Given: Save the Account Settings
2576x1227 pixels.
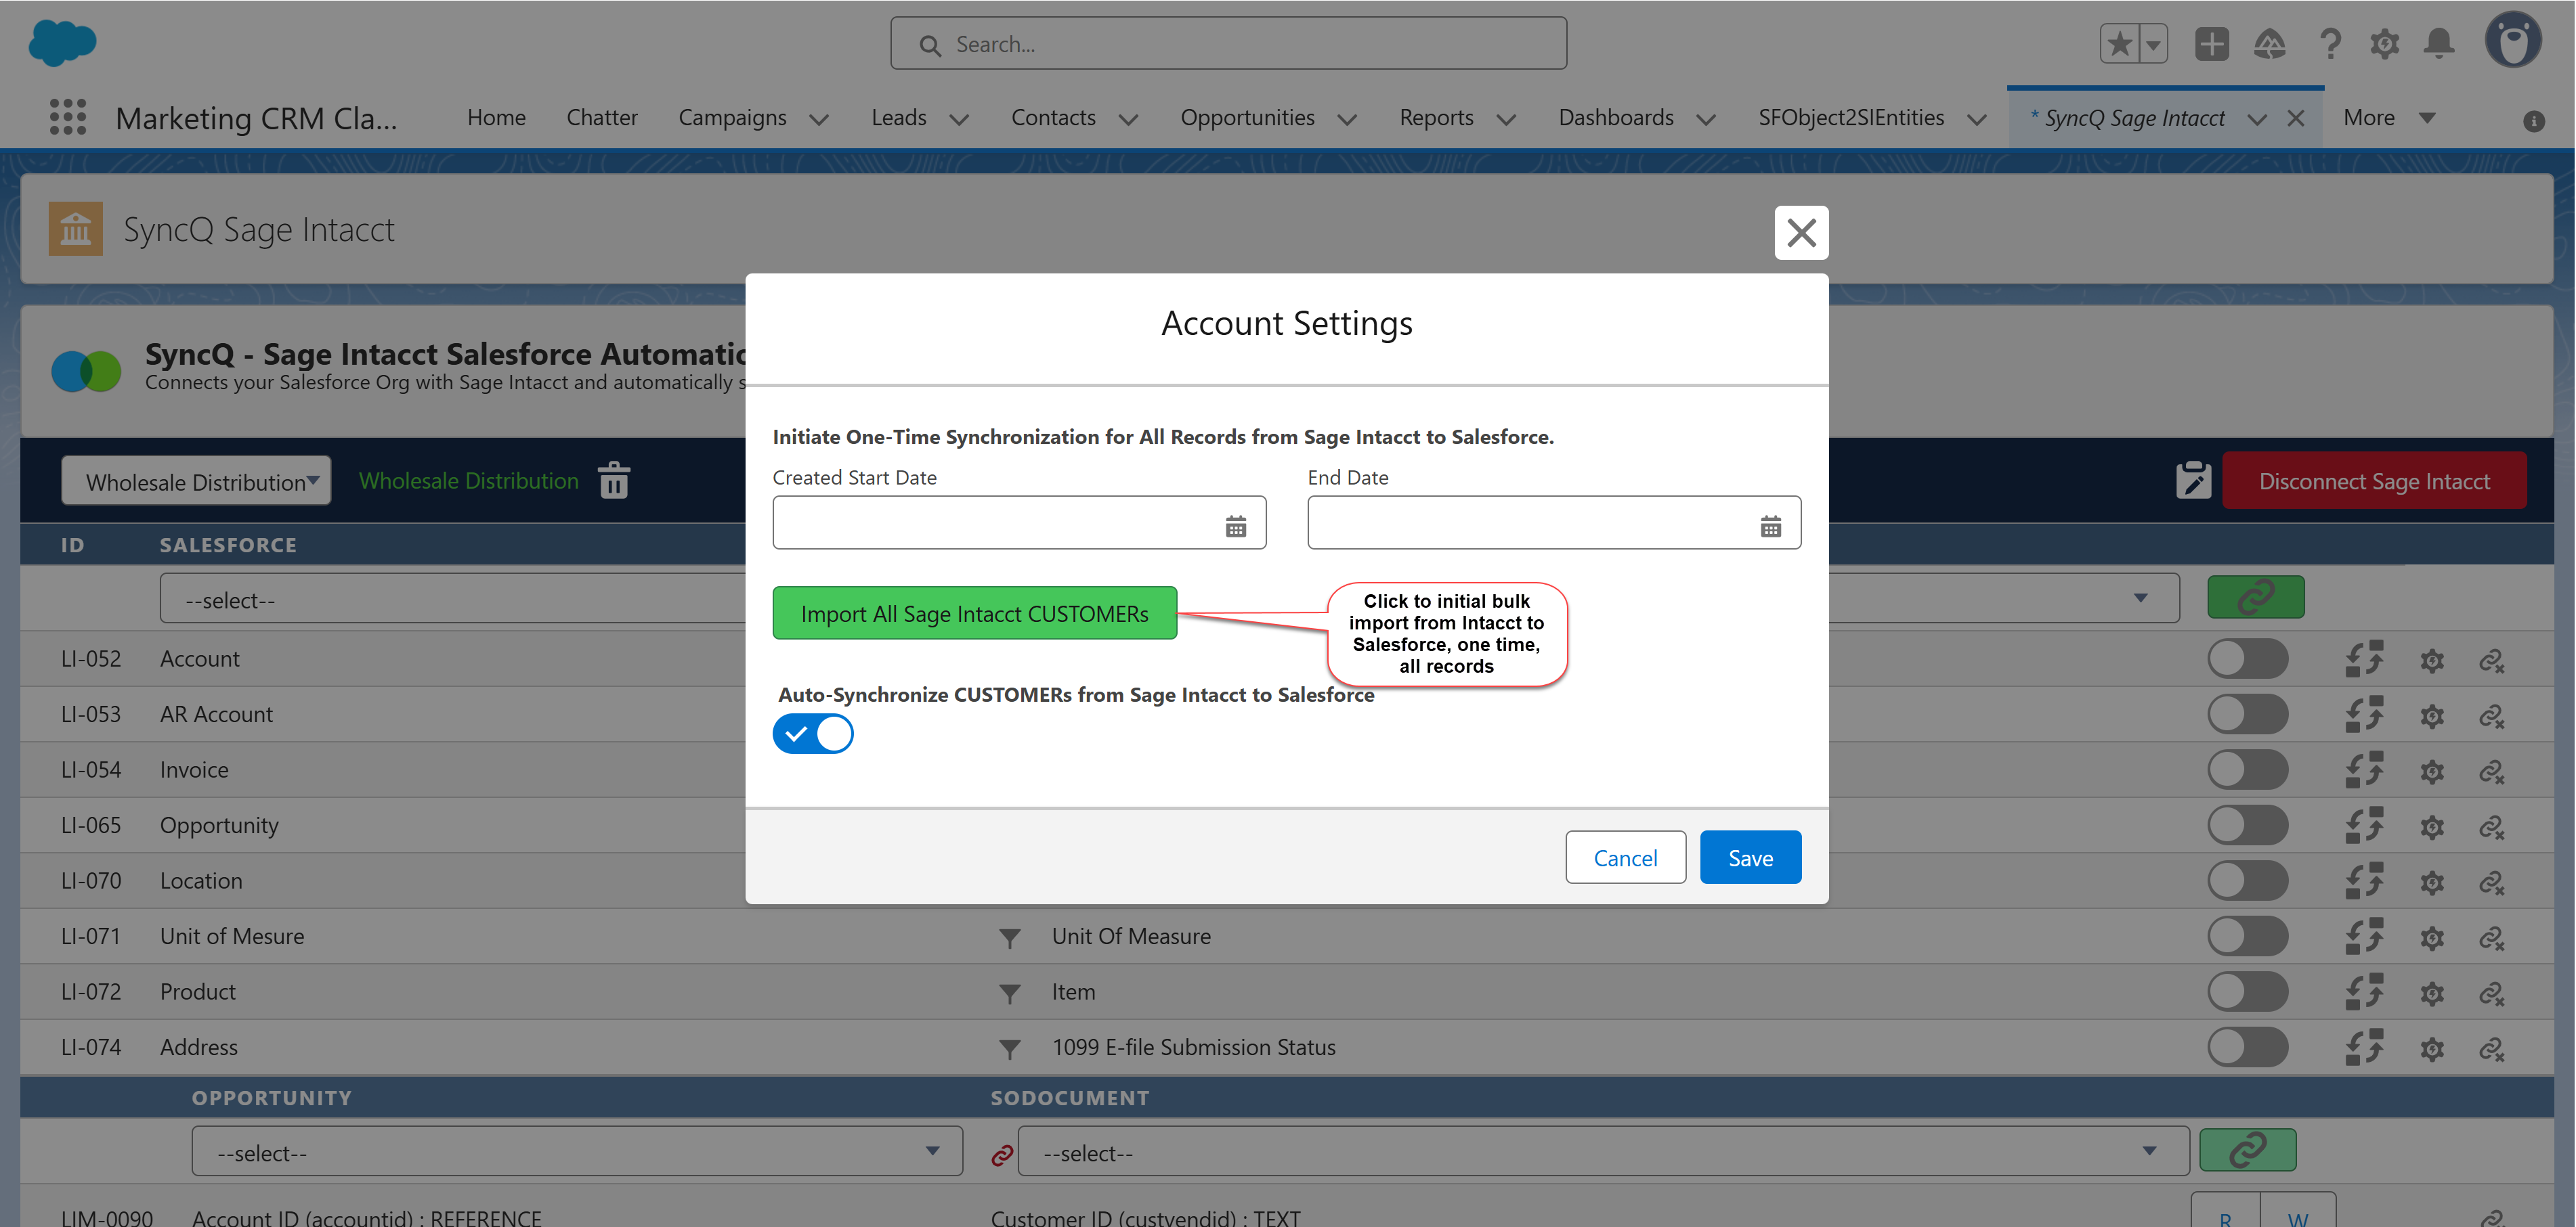Looking at the screenshot, I should tap(1750, 857).
